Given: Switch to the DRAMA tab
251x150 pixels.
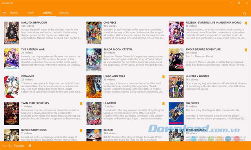Looking at the screenshot, I should (x=64, y=13).
